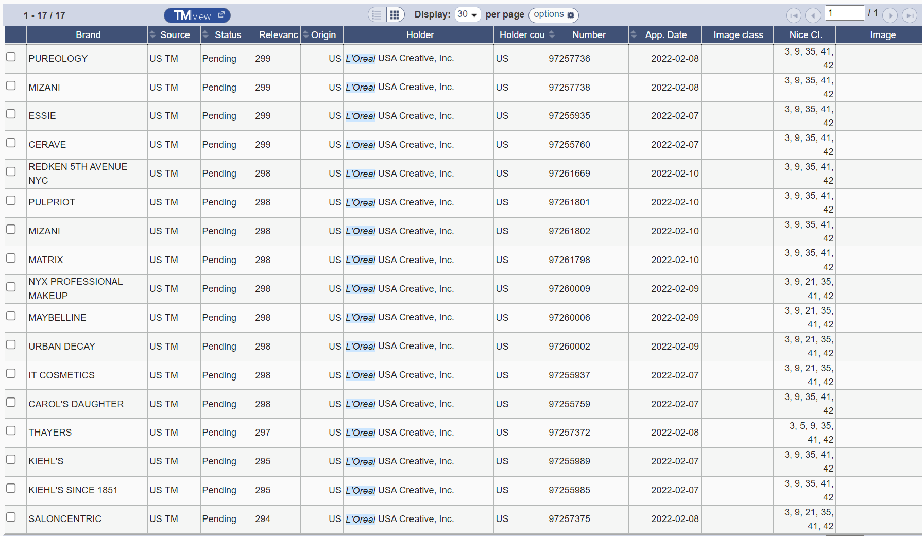This screenshot has height=536, width=922.
Task: Click brand name CAROL'S DAUGHTER
Action: 76,404
